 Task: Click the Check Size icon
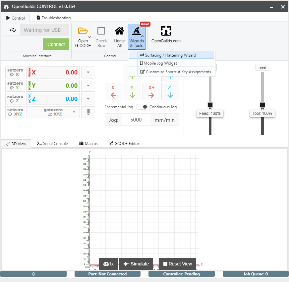(101, 31)
